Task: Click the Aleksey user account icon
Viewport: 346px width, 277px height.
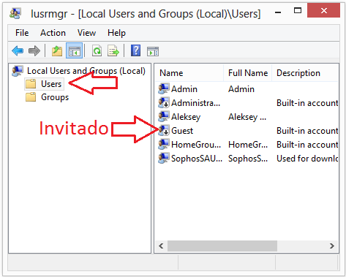Action: [163, 117]
